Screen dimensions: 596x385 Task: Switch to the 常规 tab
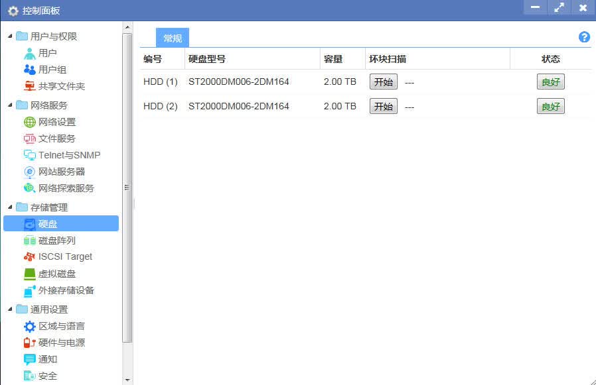pos(173,38)
